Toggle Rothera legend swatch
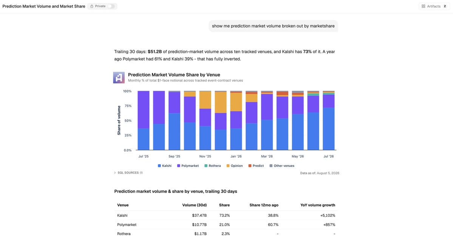Viewport: 453px width, 239px height. click(206, 166)
